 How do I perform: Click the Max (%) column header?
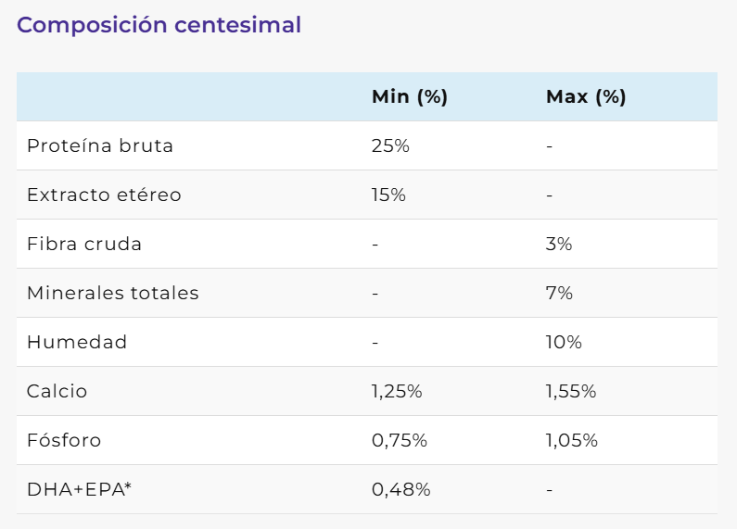click(586, 97)
